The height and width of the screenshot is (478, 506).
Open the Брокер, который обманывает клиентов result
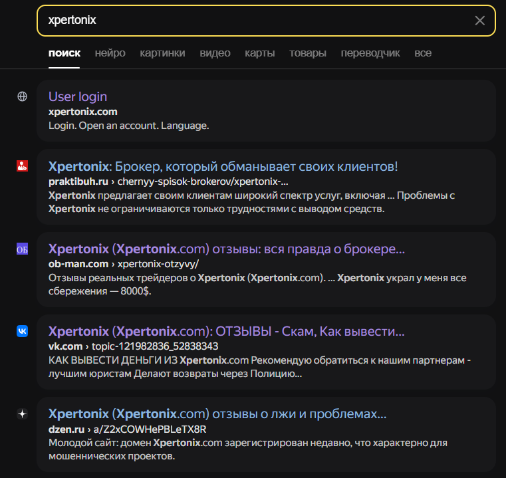(x=223, y=166)
